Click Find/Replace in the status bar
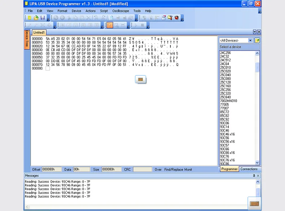 (174, 169)
